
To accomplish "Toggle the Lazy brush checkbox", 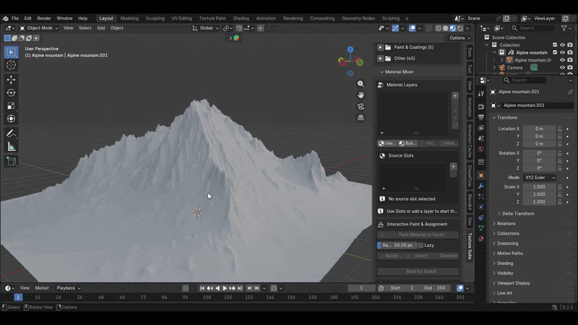I will click(420, 246).
